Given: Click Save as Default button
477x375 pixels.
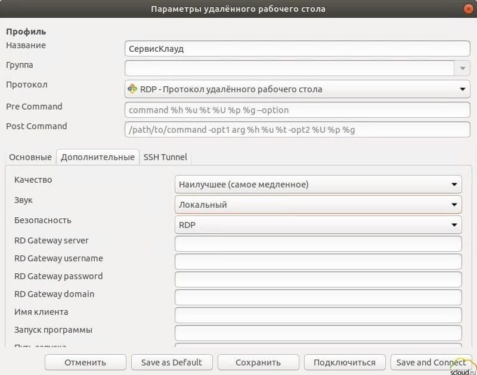Looking at the screenshot, I should pyautogui.click(x=172, y=362).
